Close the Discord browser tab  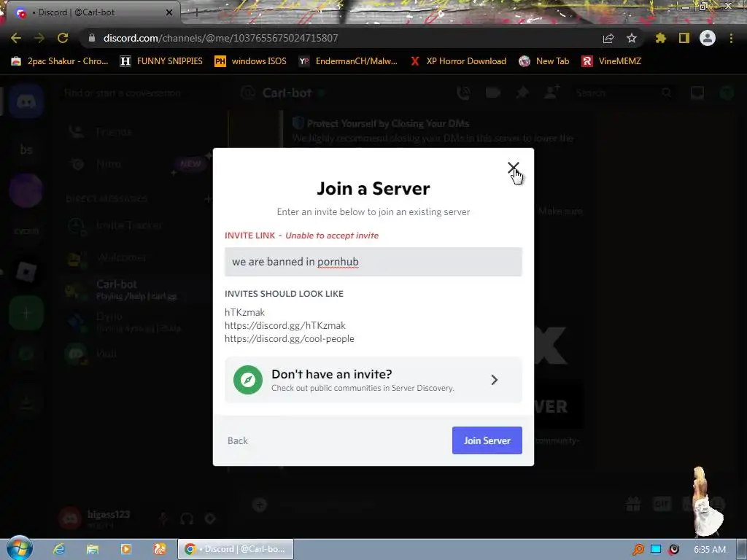pyautogui.click(x=169, y=13)
